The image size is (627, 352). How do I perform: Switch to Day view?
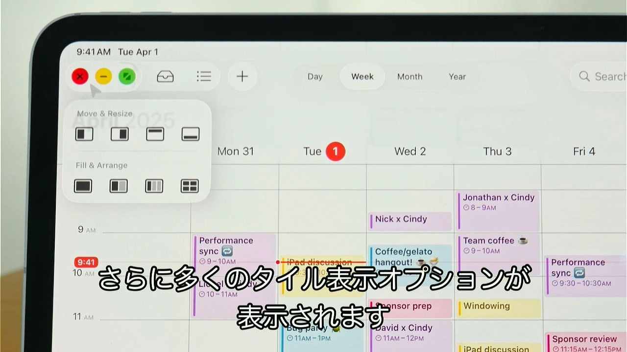tap(315, 77)
